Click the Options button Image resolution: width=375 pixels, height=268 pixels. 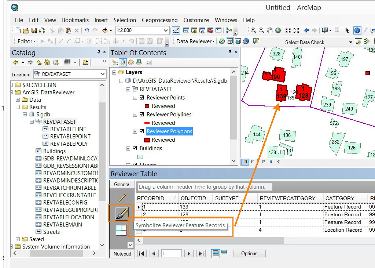click(x=249, y=253)
